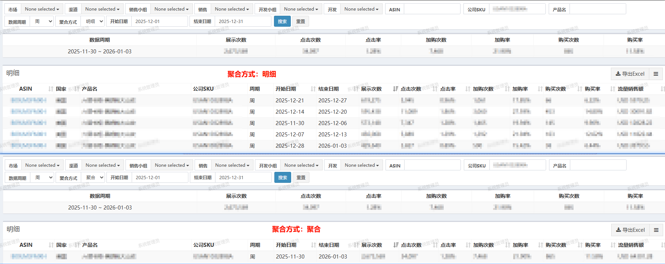
Task: Click the start date cell 2025-12-28
Action: pyautogui.click(x=290, y=146)
